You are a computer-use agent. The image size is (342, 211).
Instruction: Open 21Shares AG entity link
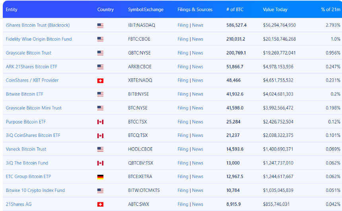click(x=19, y=204)
